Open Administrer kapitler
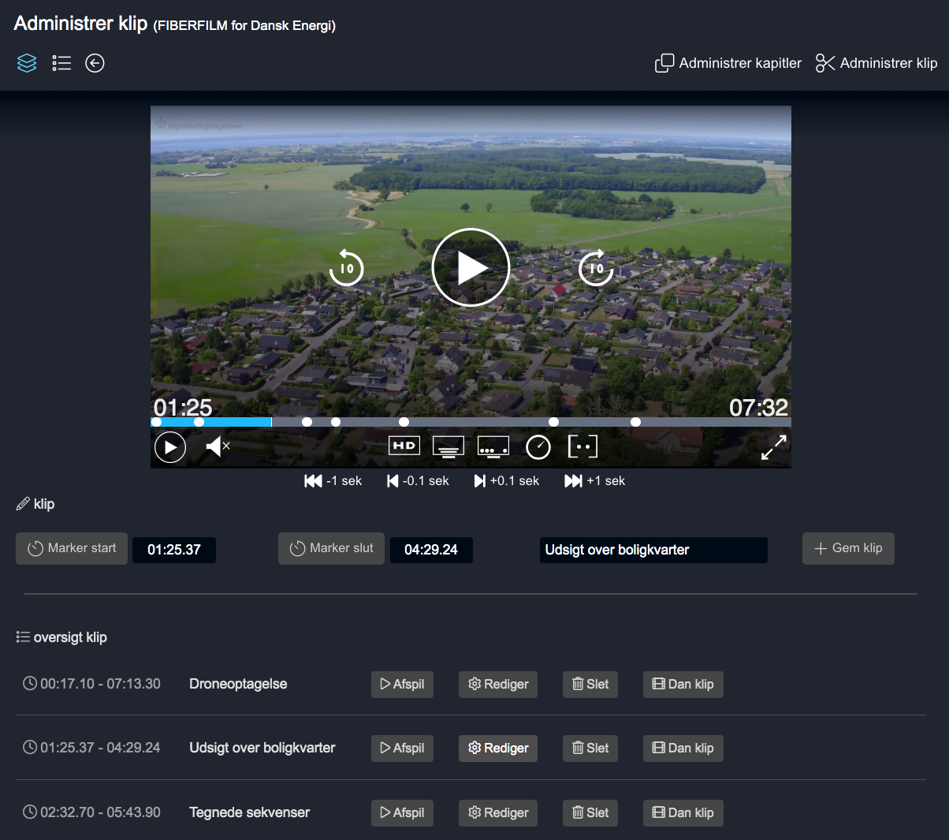 pos(727,62)
